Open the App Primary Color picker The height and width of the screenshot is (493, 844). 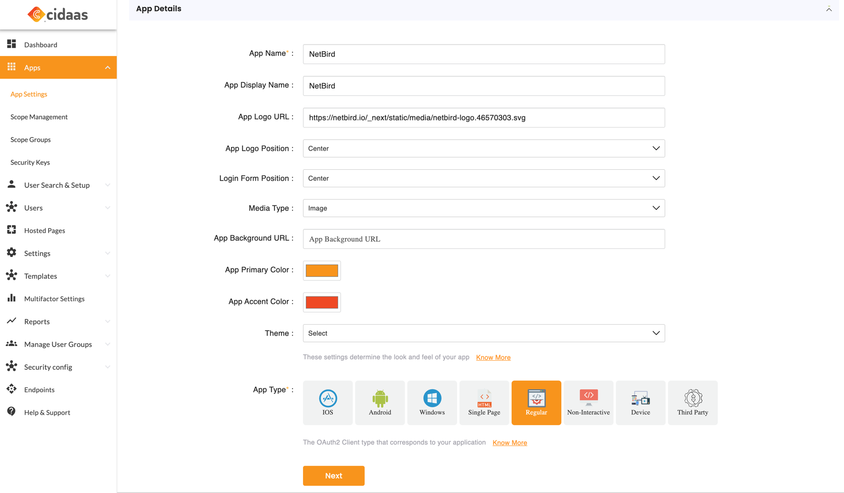click(x=322, y=270)
